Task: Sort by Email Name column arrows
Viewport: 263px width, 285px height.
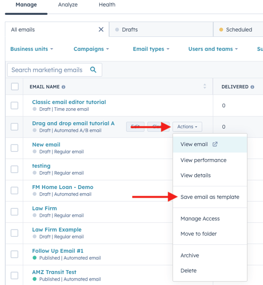Action: click(x=205, y=86)
